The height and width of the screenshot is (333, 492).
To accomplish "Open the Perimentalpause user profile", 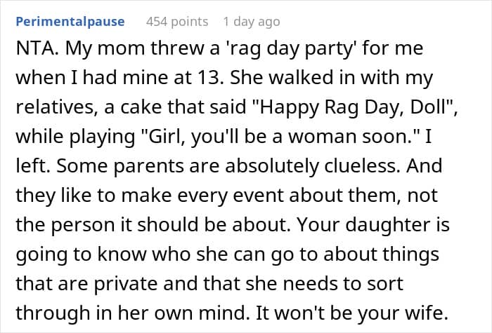I will (70, 22).
